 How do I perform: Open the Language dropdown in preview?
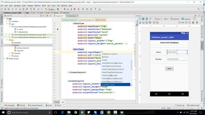click(186, 19)
